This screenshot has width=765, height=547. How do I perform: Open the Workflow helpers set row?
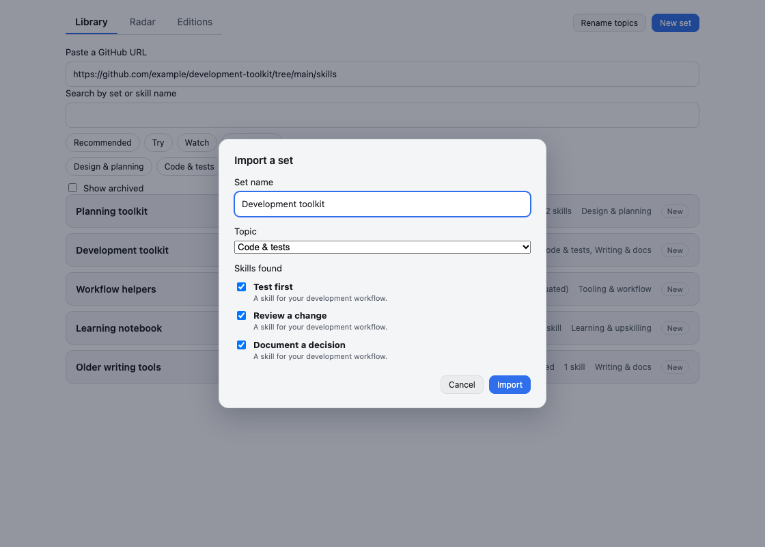[382, 289]
